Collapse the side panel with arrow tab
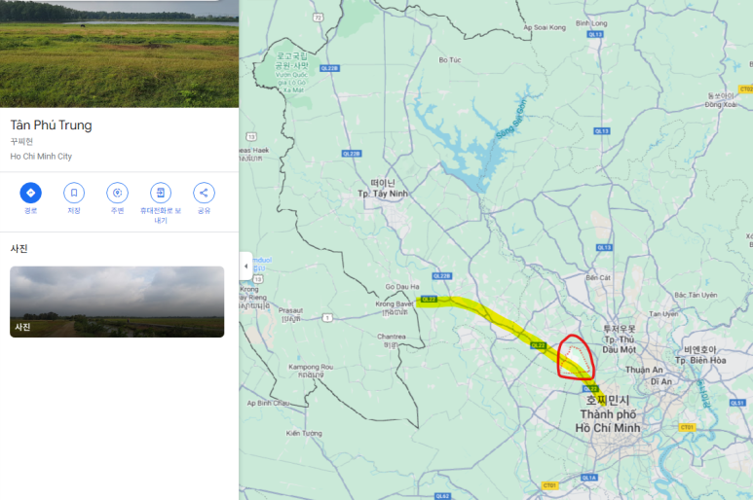 [x=245, y=267]
